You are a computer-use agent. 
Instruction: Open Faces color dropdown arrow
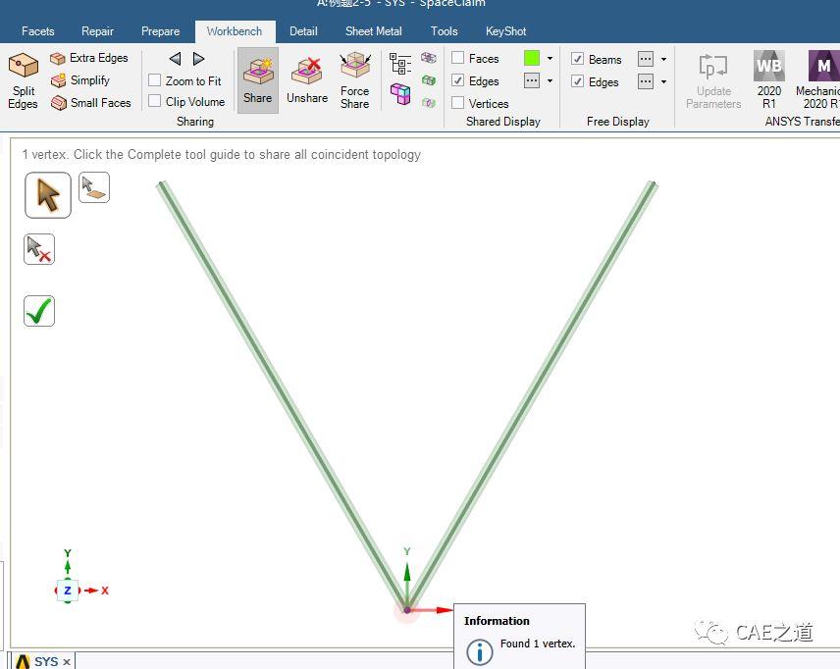pyautogui.click(x=550, y=58)
